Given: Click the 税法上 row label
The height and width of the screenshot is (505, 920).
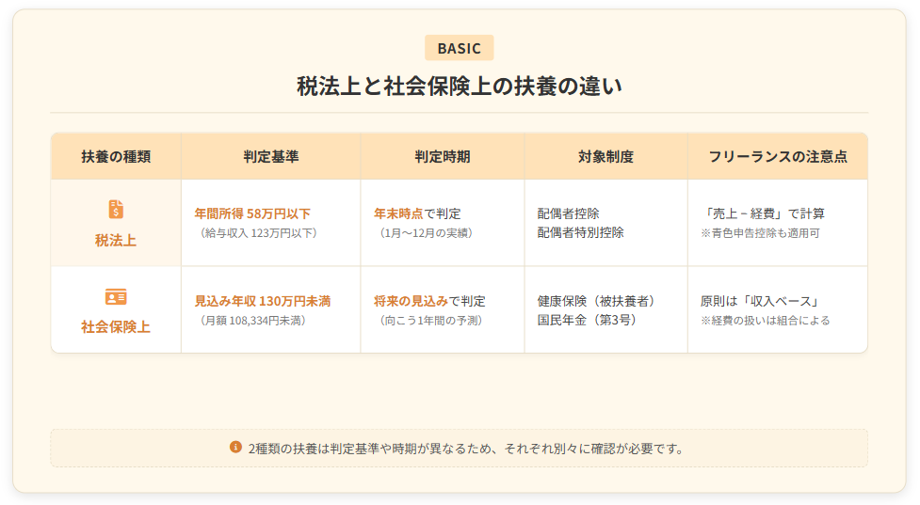Looking at the screenshot, I should coord(116,240).
